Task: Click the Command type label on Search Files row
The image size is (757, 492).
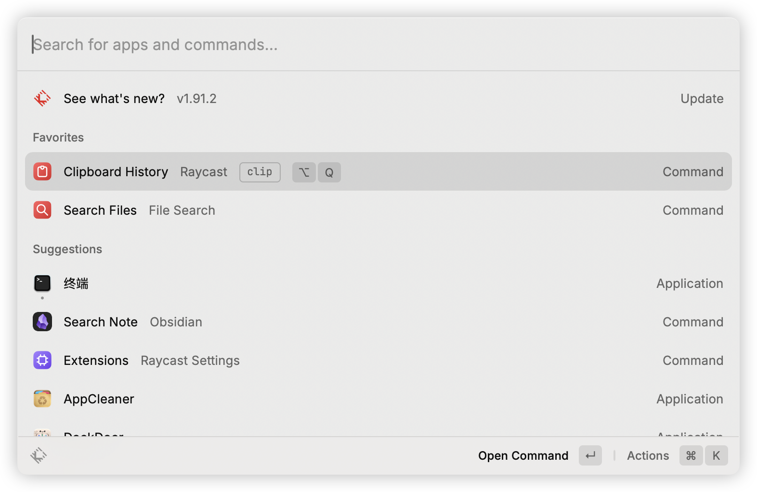Action: tap(693, 210)
